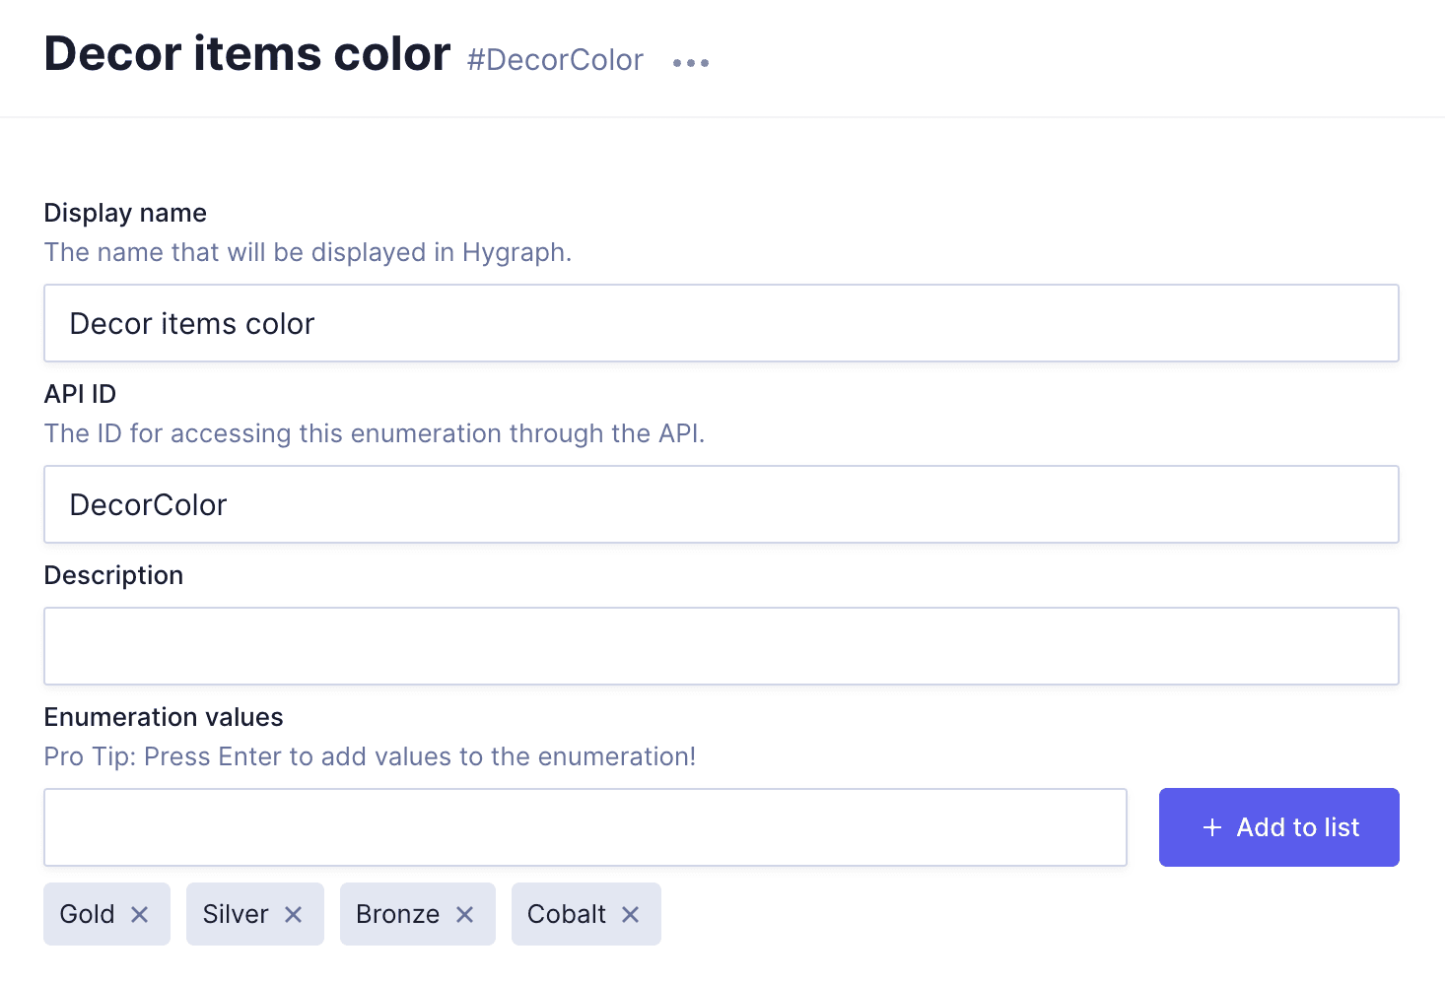Focus the Display name text field
1445x981 pixels.
pos(721,323)
